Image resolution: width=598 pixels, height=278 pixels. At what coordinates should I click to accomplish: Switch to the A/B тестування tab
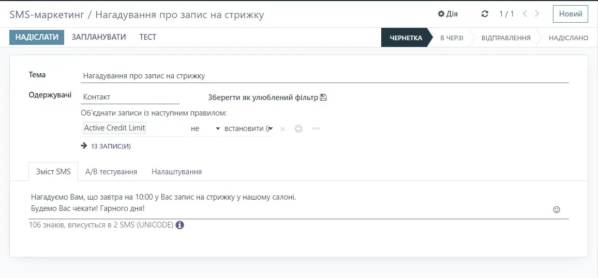click(x=111, y=172)
